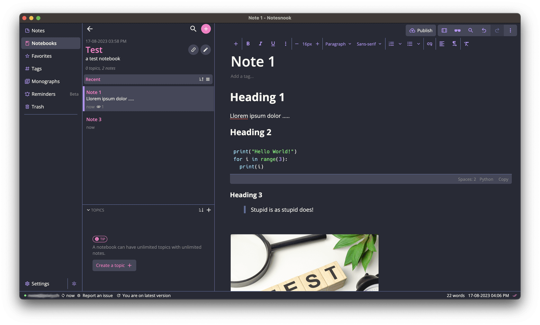Click the Add a tag field
This screenshot has height=325, width=540.
(242, 76)
